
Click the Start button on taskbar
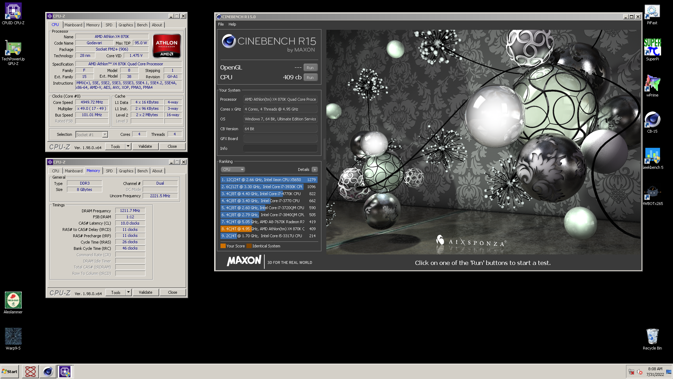click(x=10, y=372)
